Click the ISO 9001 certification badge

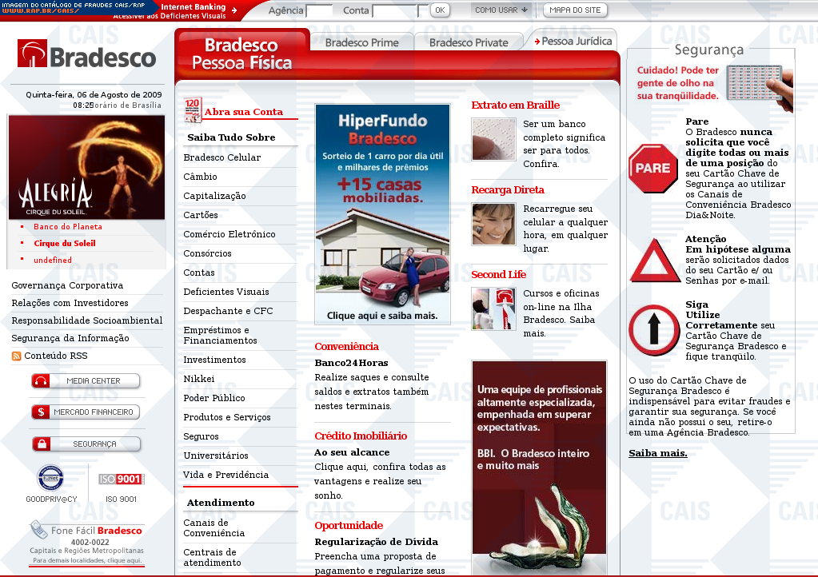[121, 480]
